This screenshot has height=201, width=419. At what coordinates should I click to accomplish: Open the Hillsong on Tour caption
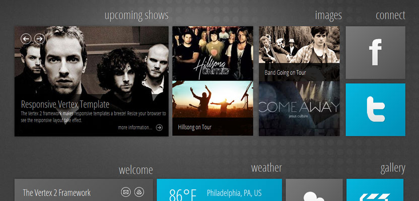(194, 127)
